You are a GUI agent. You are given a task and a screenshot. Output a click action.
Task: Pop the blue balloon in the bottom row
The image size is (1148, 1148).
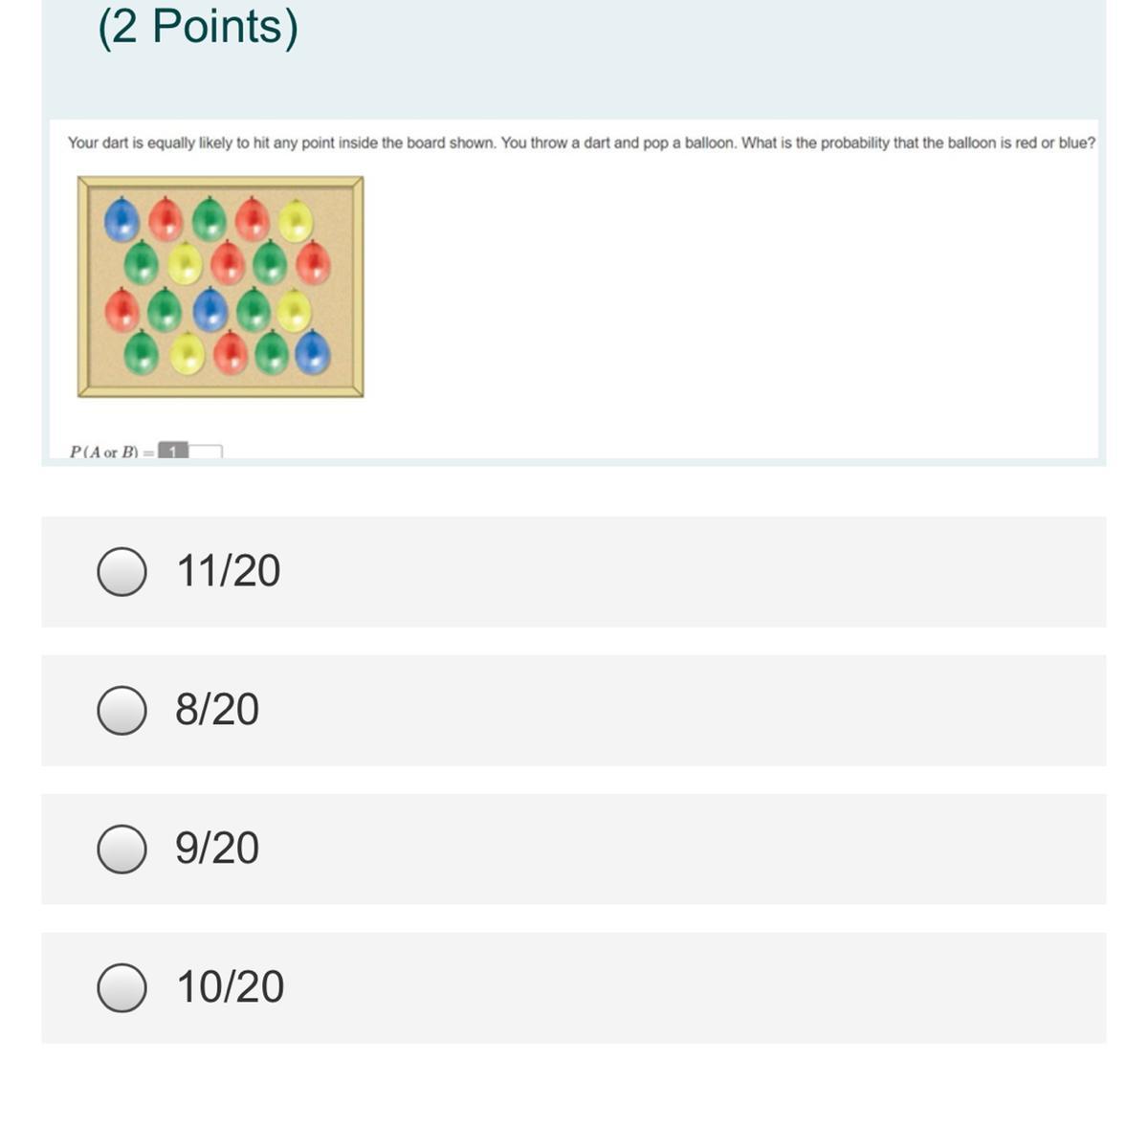click(313, 352)
